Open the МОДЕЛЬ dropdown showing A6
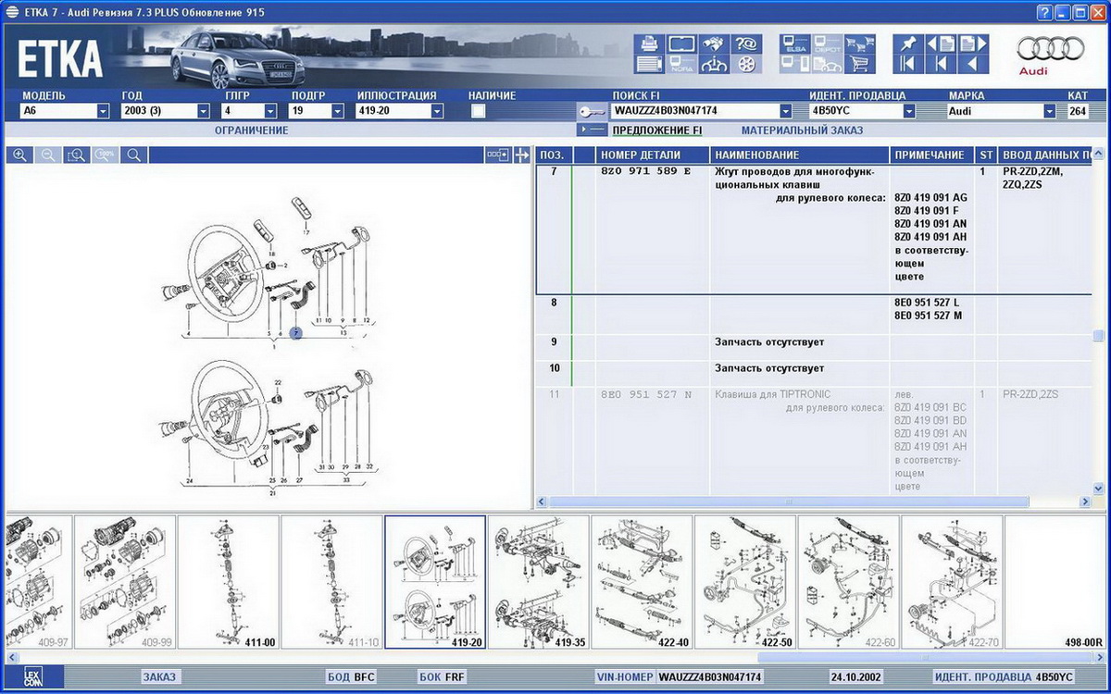 point(66,111)
